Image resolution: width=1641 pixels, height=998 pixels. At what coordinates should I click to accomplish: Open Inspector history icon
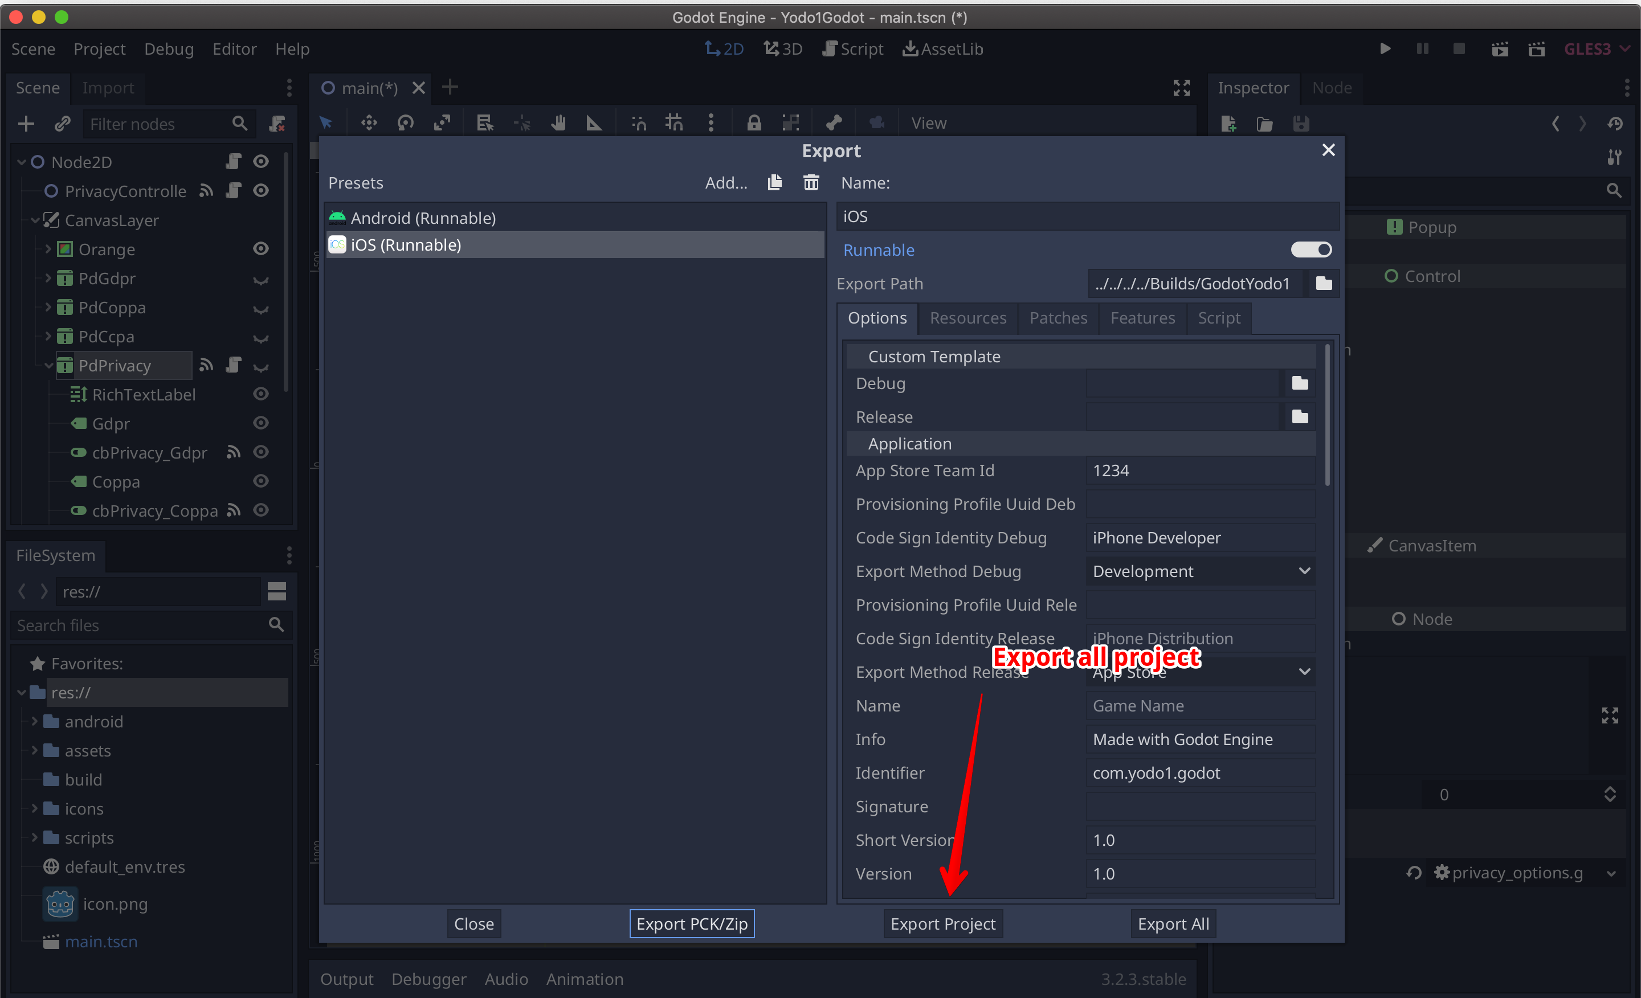pyautogui.click(x=1614, y=124)
